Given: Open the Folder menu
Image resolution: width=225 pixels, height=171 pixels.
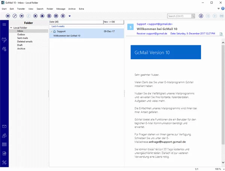Looking at the screenshot, I should pos(50,9).
